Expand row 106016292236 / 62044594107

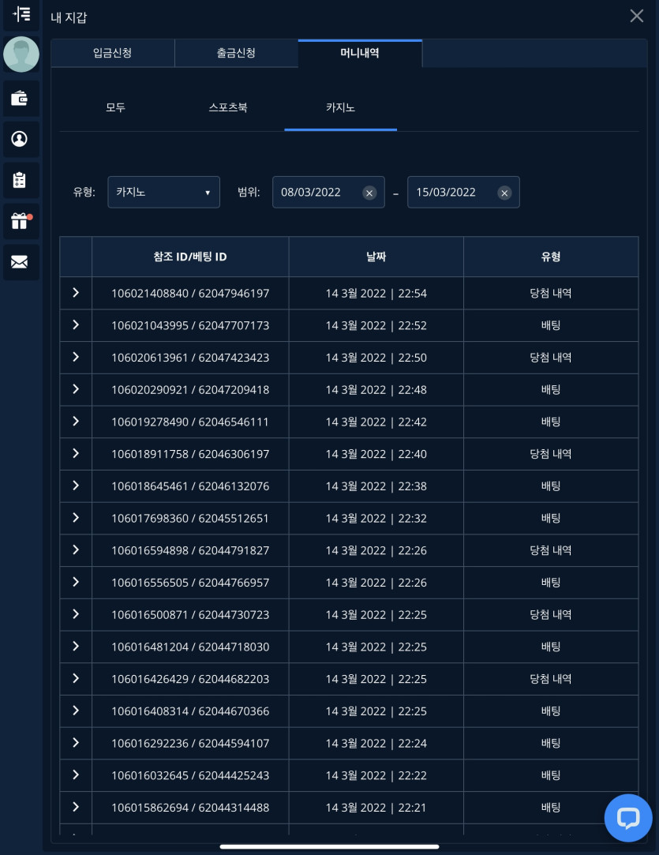(76, 743)
